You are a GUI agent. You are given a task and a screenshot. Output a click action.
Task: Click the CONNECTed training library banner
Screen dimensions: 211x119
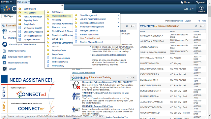pyautogui.click(x=31, y=94)
